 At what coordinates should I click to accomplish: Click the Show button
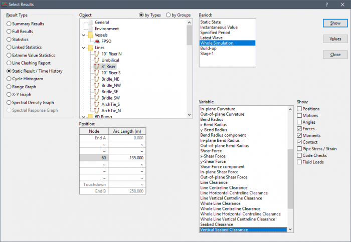(x=335, y=23)
